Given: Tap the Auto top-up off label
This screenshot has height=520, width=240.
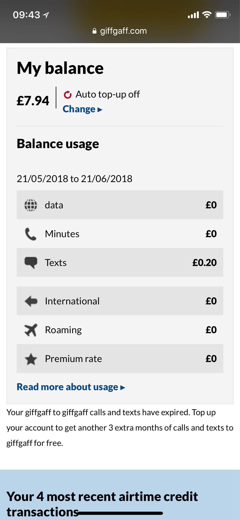Looking at the screenshot, I should coord(108,94).
